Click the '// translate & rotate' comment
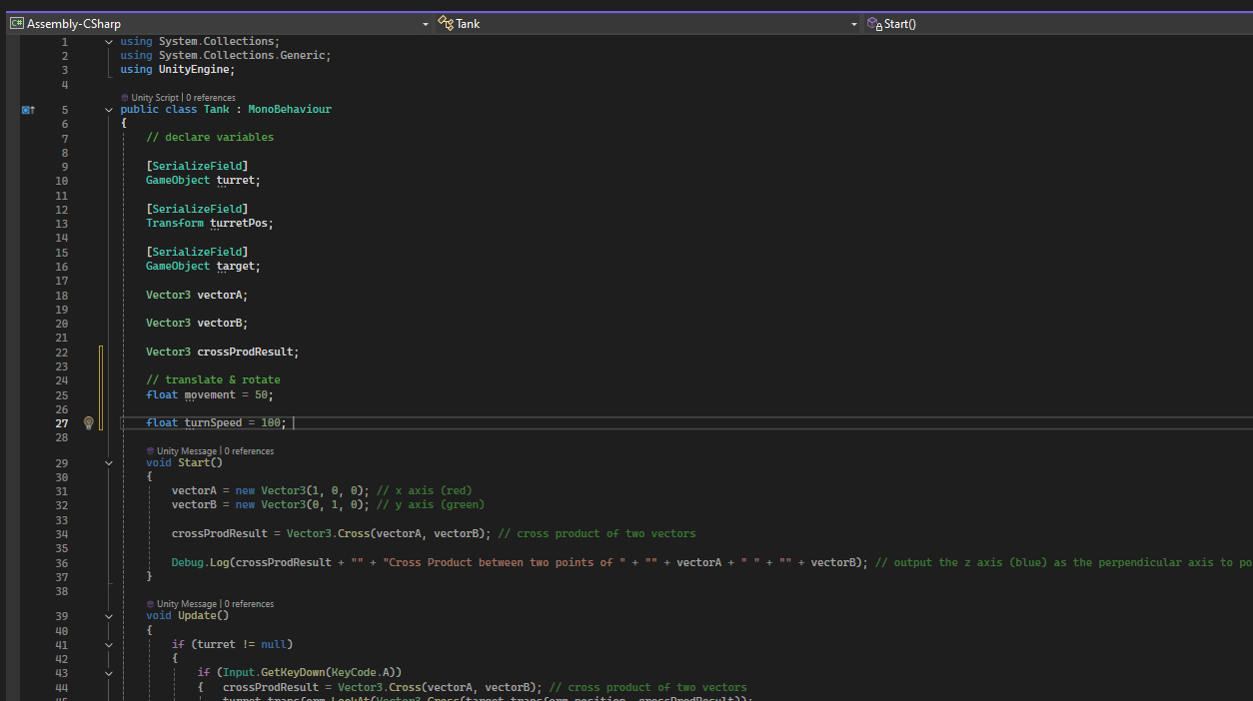1253x701 pixels. coord(213,380)
